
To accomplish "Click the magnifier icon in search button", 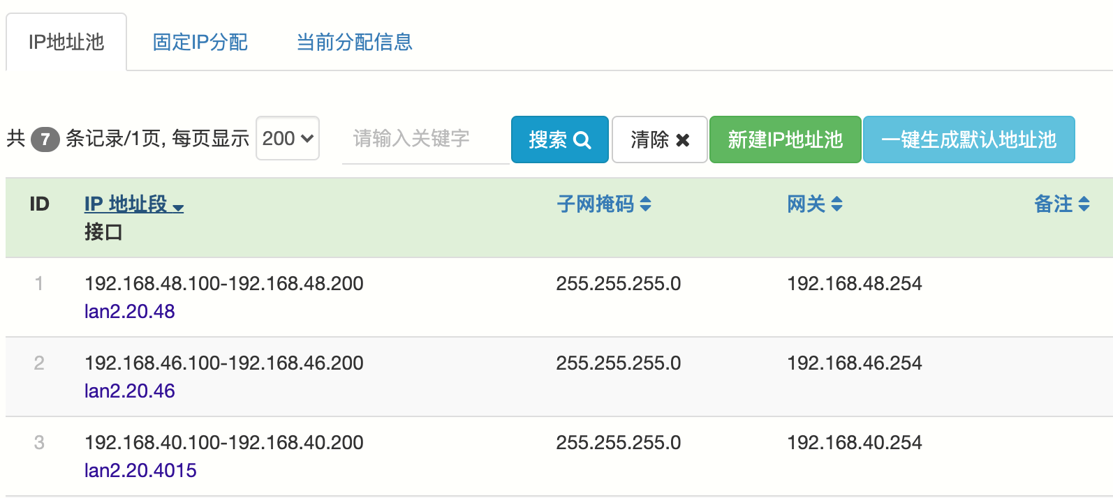I will tap(582, 140).
